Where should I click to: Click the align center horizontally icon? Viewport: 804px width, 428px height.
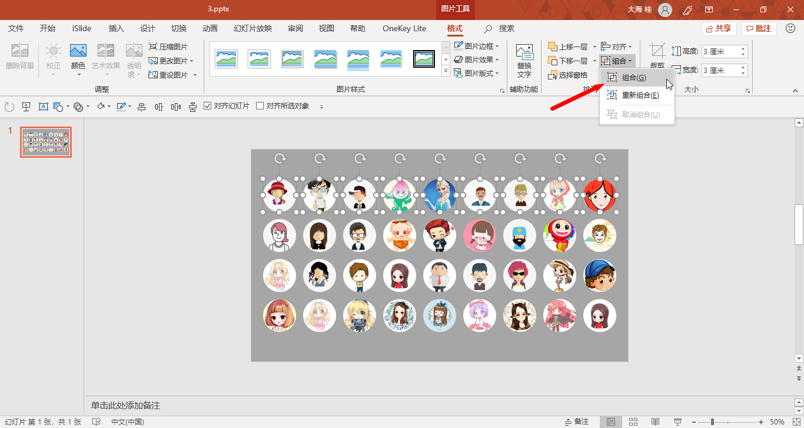tap(141, 107)
